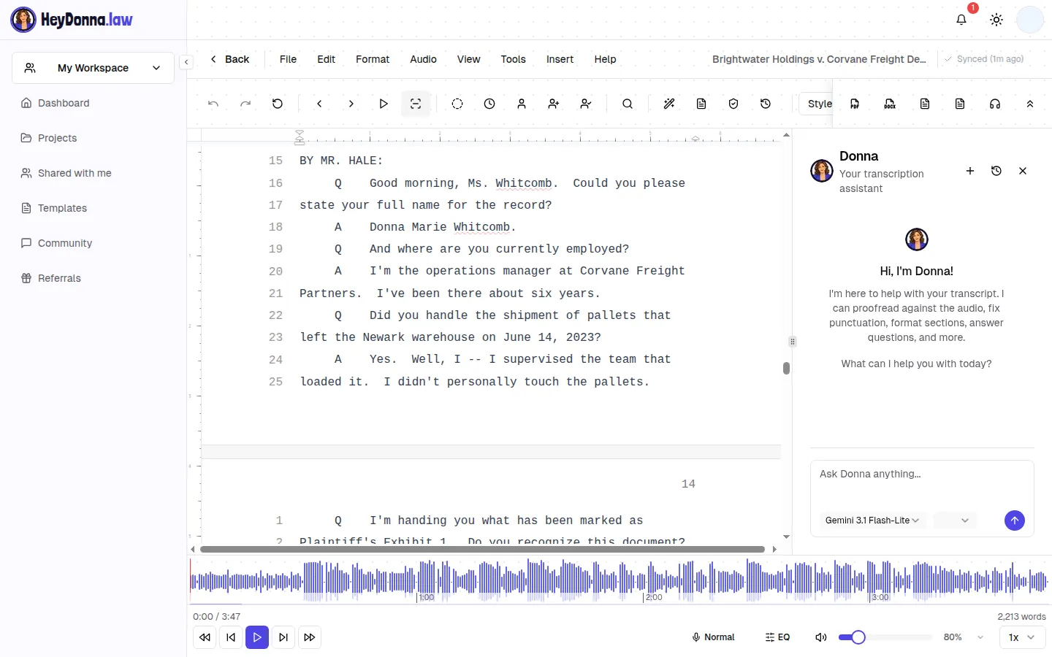The height and width of the screenshot is (657, 1052).
Task: Click the rewind playback button
Action: 205,637
